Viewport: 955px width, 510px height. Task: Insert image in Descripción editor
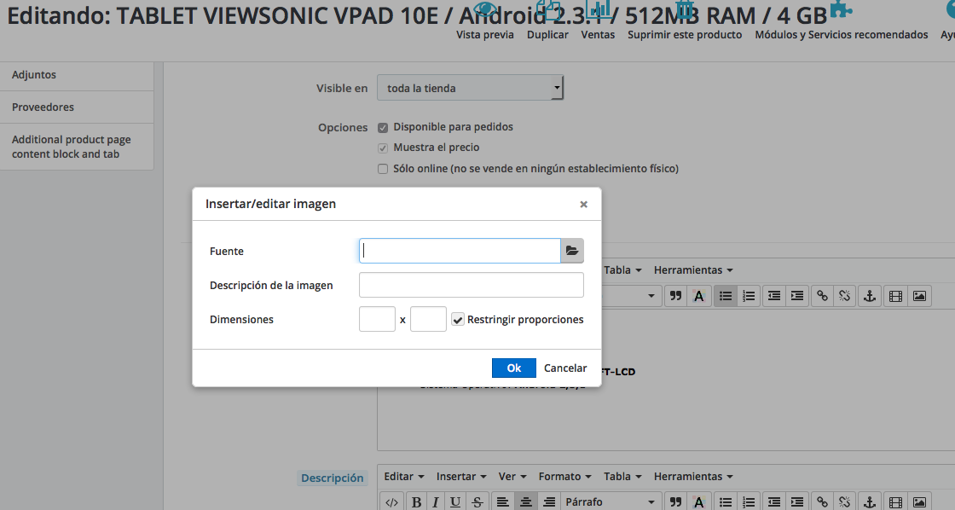tap(920, 502)
